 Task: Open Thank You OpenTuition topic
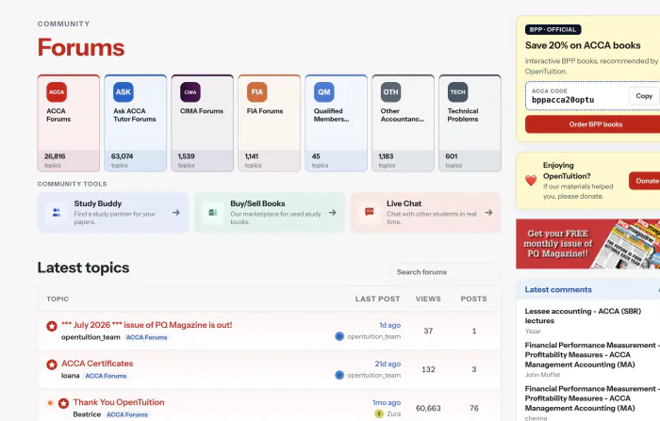tap(119, 402)
